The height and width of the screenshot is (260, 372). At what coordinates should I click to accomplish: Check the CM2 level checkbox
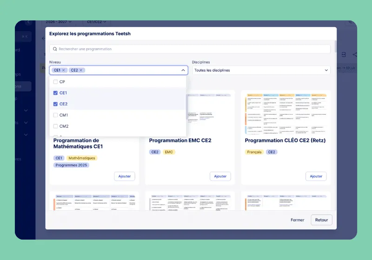pyautogui.click(x=55, y=126)
